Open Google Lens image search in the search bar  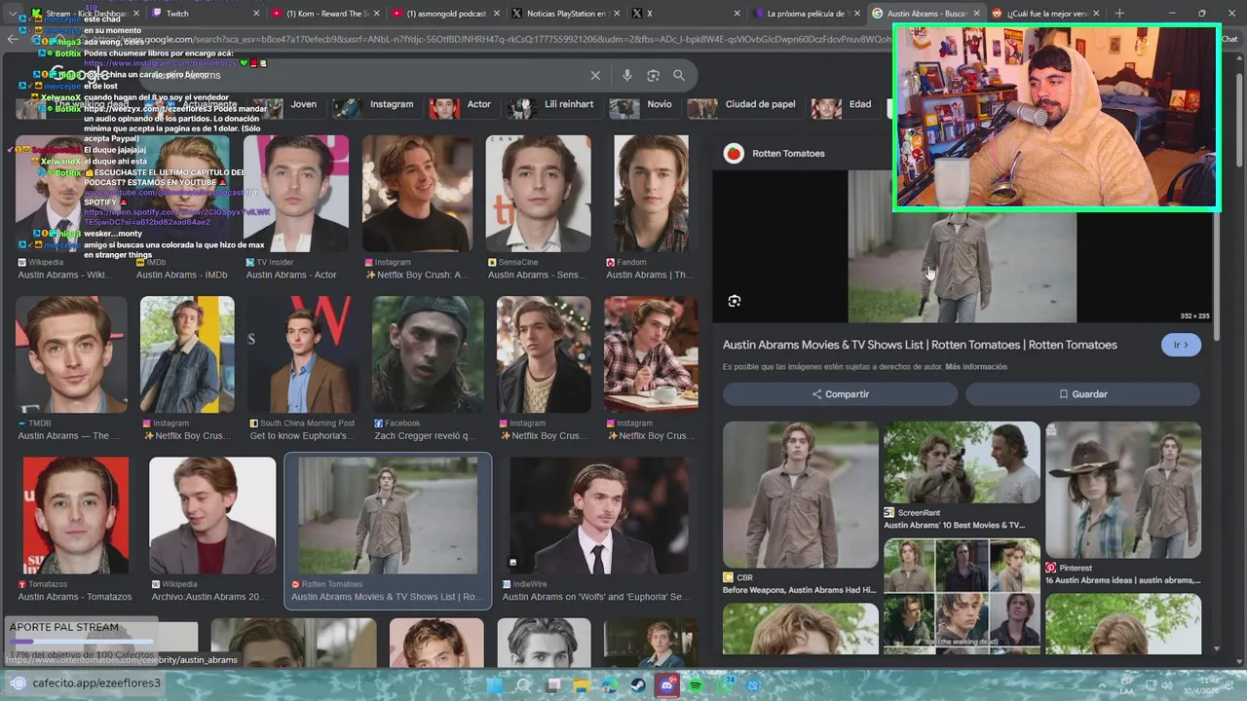point(653,75)
